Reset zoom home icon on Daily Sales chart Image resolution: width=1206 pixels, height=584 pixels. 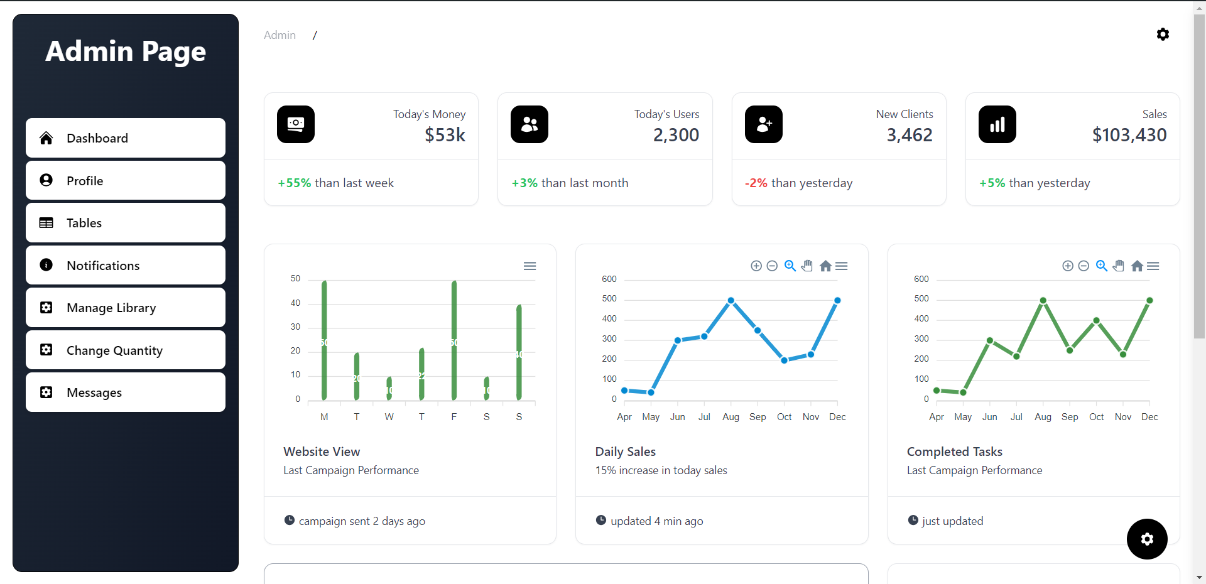pyautogui.click(x=825, y=266)
